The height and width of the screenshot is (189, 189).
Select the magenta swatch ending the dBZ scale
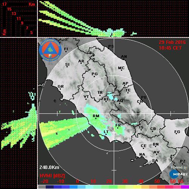click(x=185, y=187)
